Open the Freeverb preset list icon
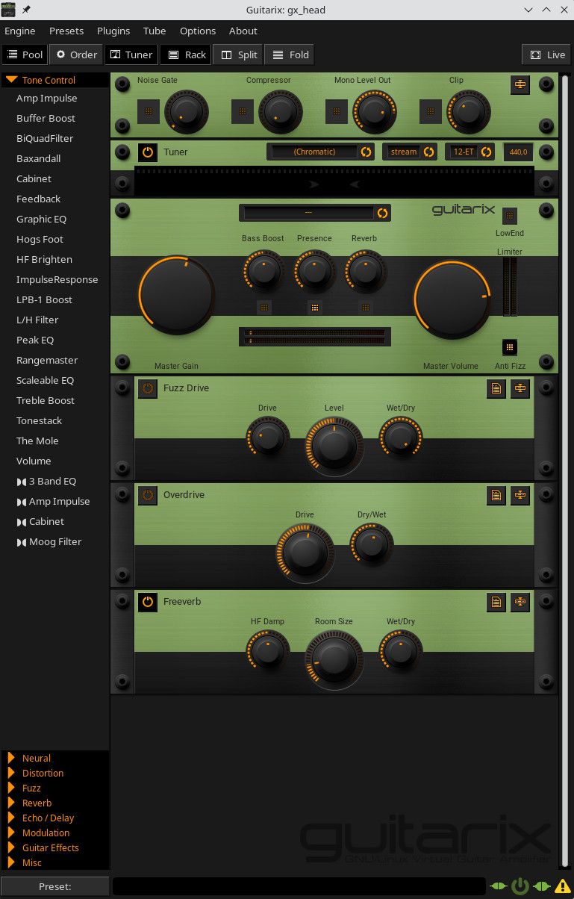The width and height of the screenshot is (574, 899). [496, 602]
